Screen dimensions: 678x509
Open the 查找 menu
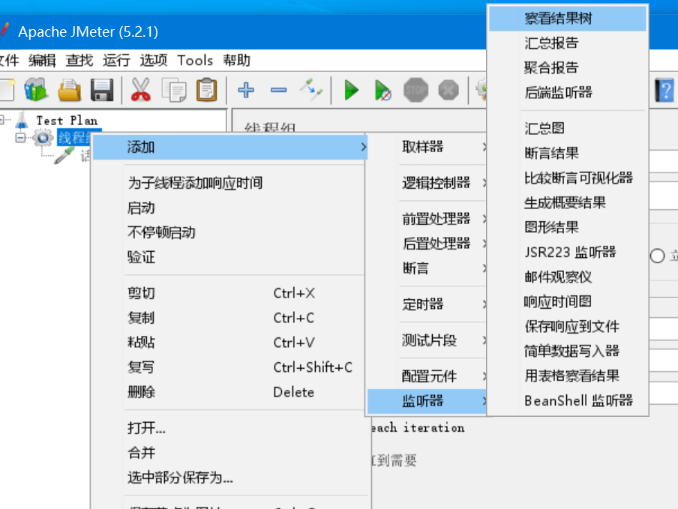coord(79,61)
